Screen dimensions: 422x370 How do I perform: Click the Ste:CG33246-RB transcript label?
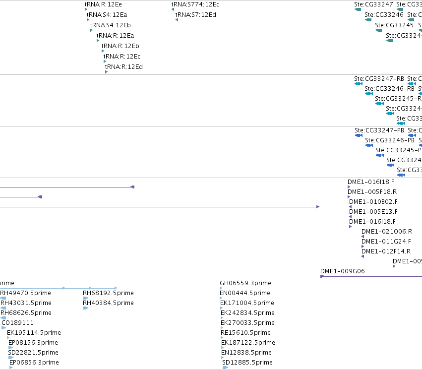pyautogui.click(x=389, y=89)
